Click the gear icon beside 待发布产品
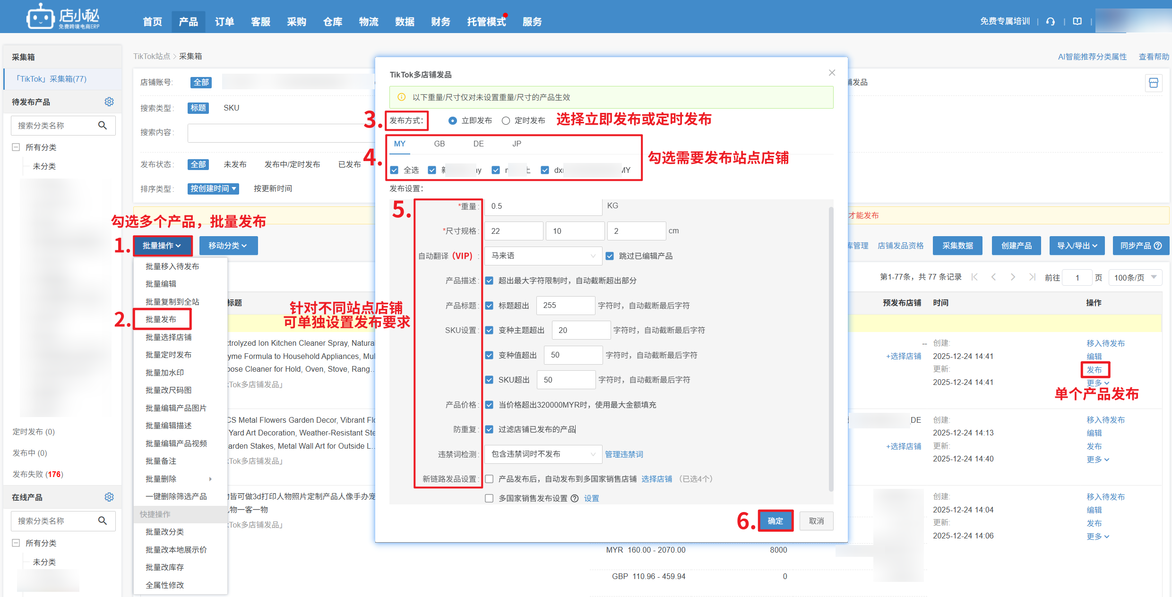This screenshot has height=597, width=1172. (x=109, y=102)
